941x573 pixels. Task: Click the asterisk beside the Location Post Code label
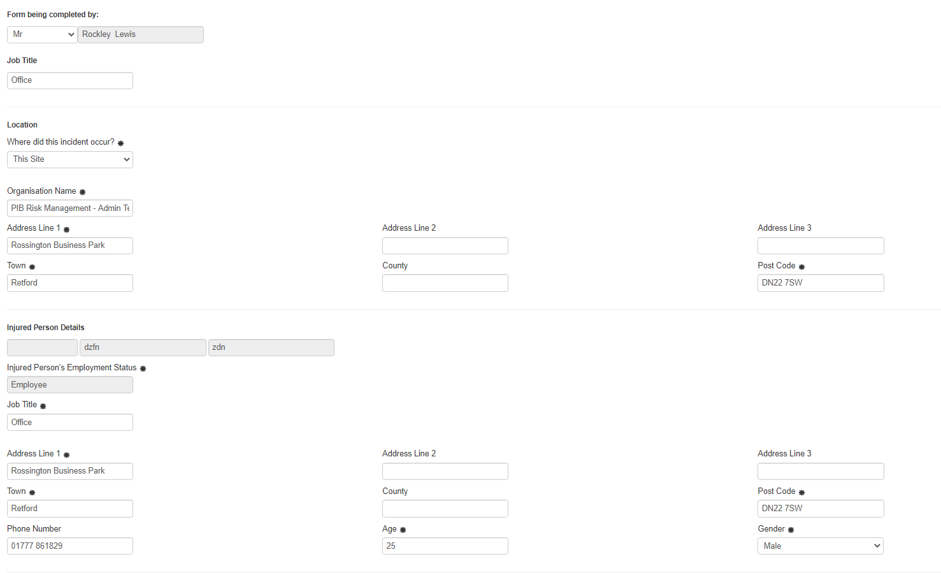[801, 266]
